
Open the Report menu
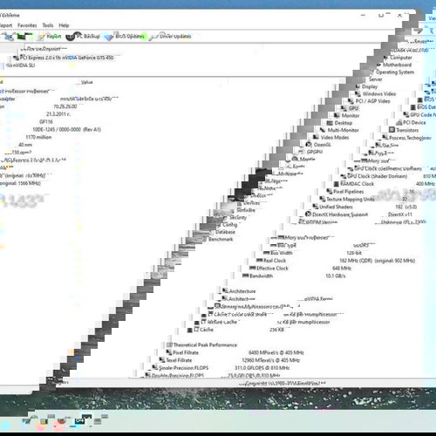[x=5, y=25]
